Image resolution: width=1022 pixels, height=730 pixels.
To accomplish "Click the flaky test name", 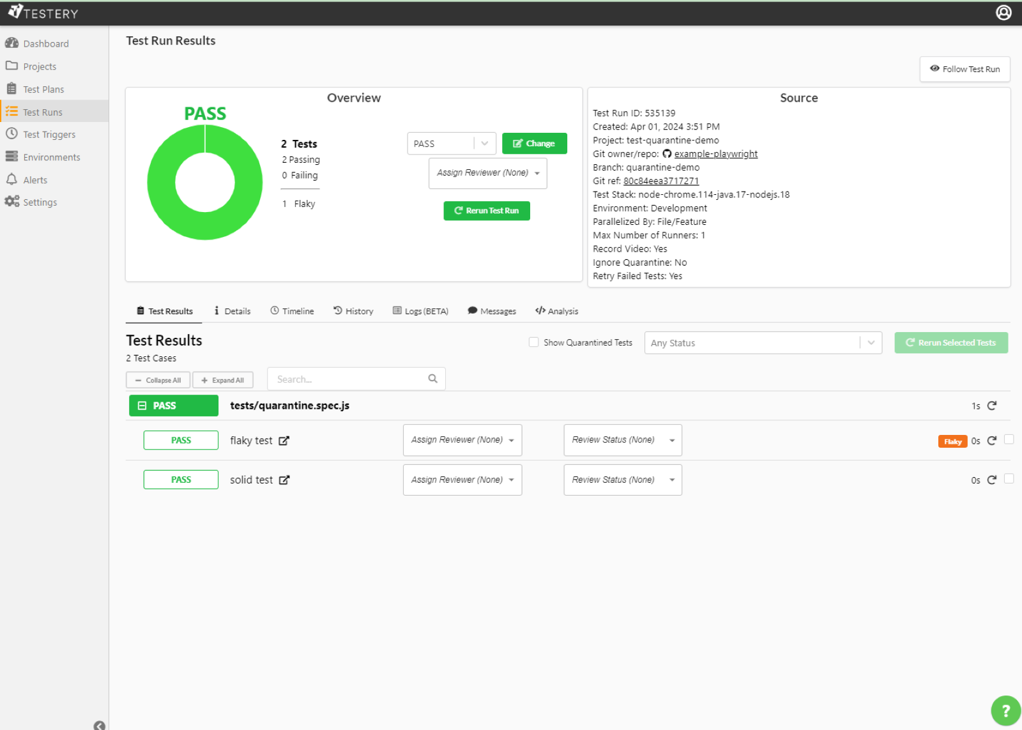I will [251, 441].
